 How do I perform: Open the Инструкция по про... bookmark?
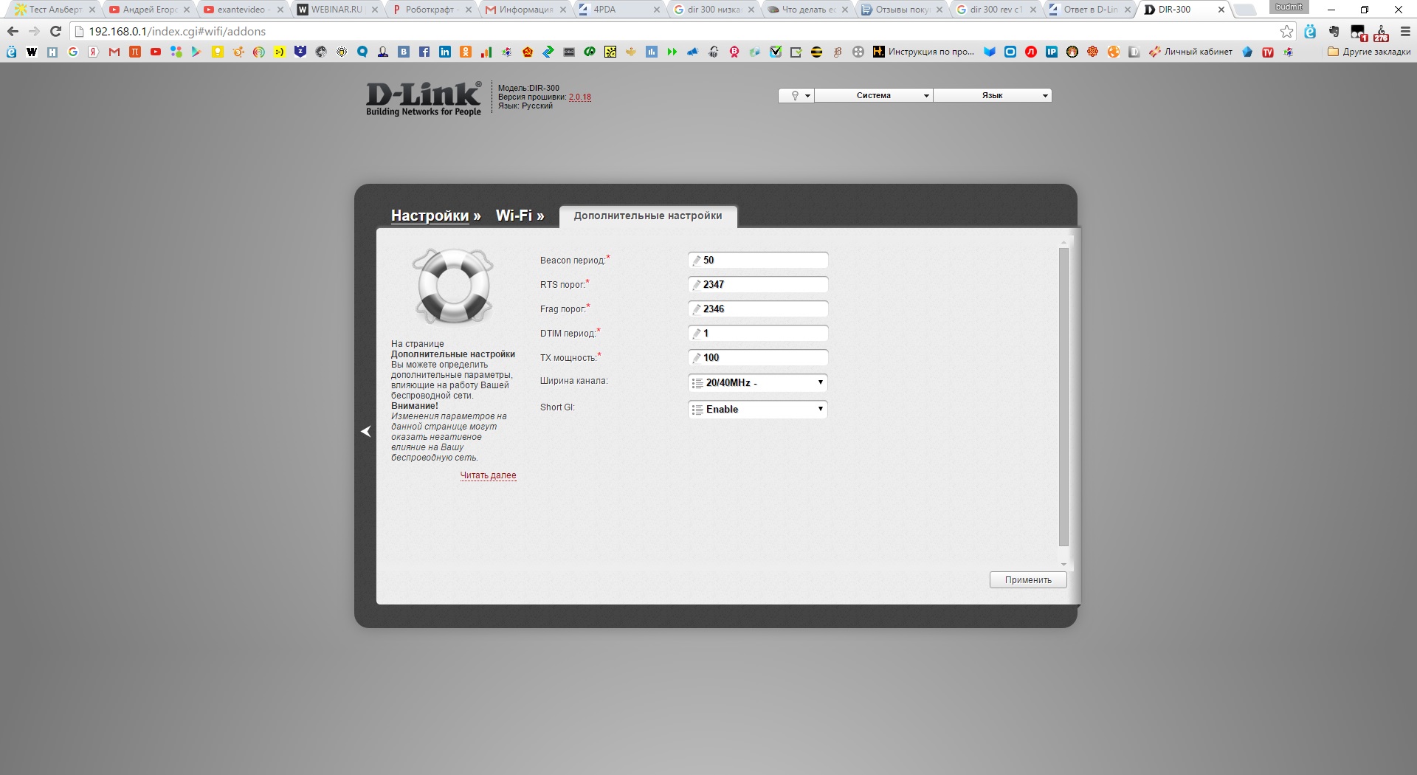[923, 52]
